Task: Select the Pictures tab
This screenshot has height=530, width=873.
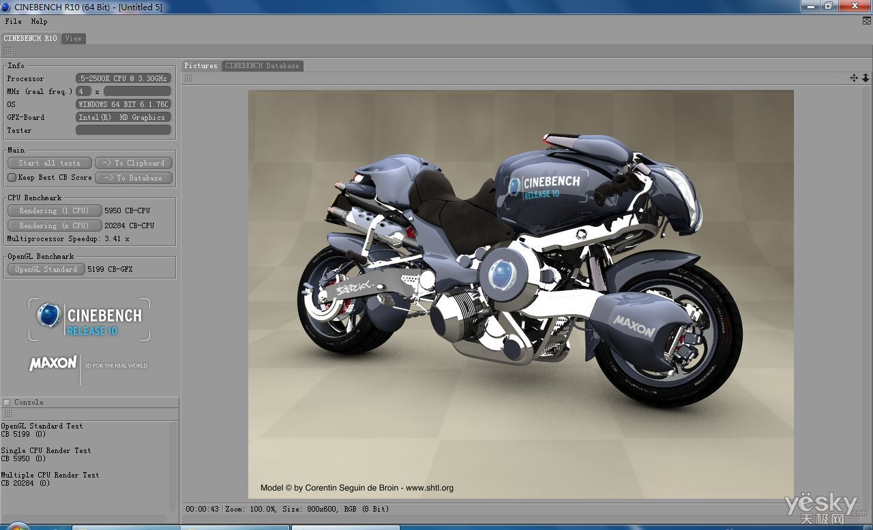Action: (201, 65)
